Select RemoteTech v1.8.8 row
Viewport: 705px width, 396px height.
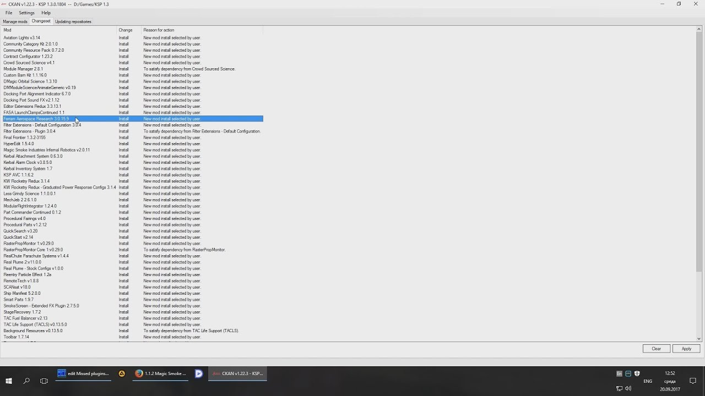click(132, 281)
